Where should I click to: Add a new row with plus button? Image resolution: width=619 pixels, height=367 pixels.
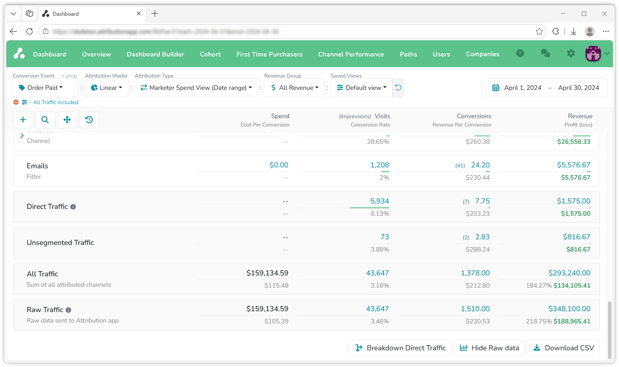[23, 120]
